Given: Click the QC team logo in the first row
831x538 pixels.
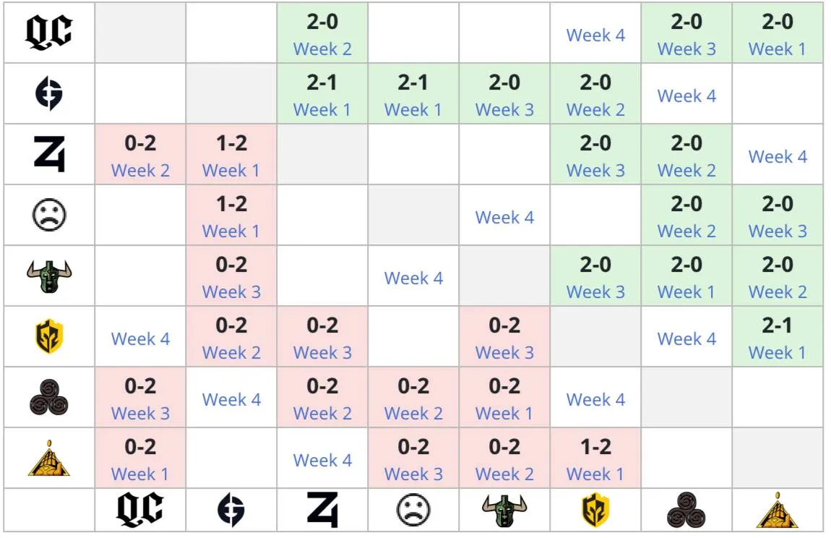Looking at the screenshot, I should [48, 33].
